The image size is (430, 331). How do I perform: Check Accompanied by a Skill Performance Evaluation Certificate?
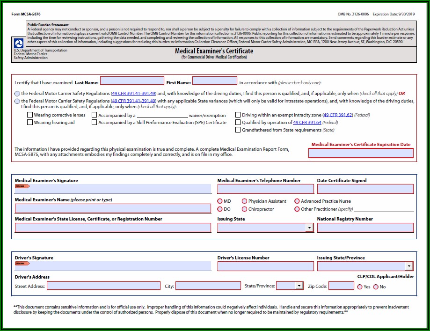95,122
